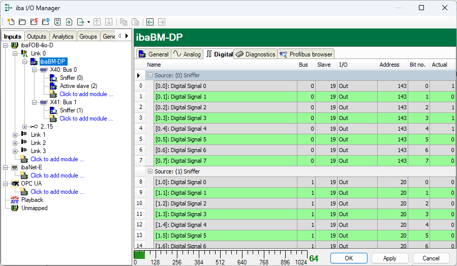This screenshot has width=457, height=266.
Task: Open the Profibus browser tab
Action: (x=306, y=54)
